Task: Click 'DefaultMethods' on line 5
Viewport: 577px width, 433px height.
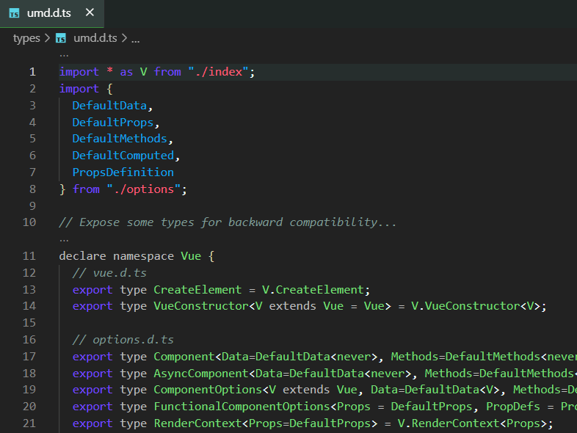Action: pyautogui.click(x=120, y=139)
